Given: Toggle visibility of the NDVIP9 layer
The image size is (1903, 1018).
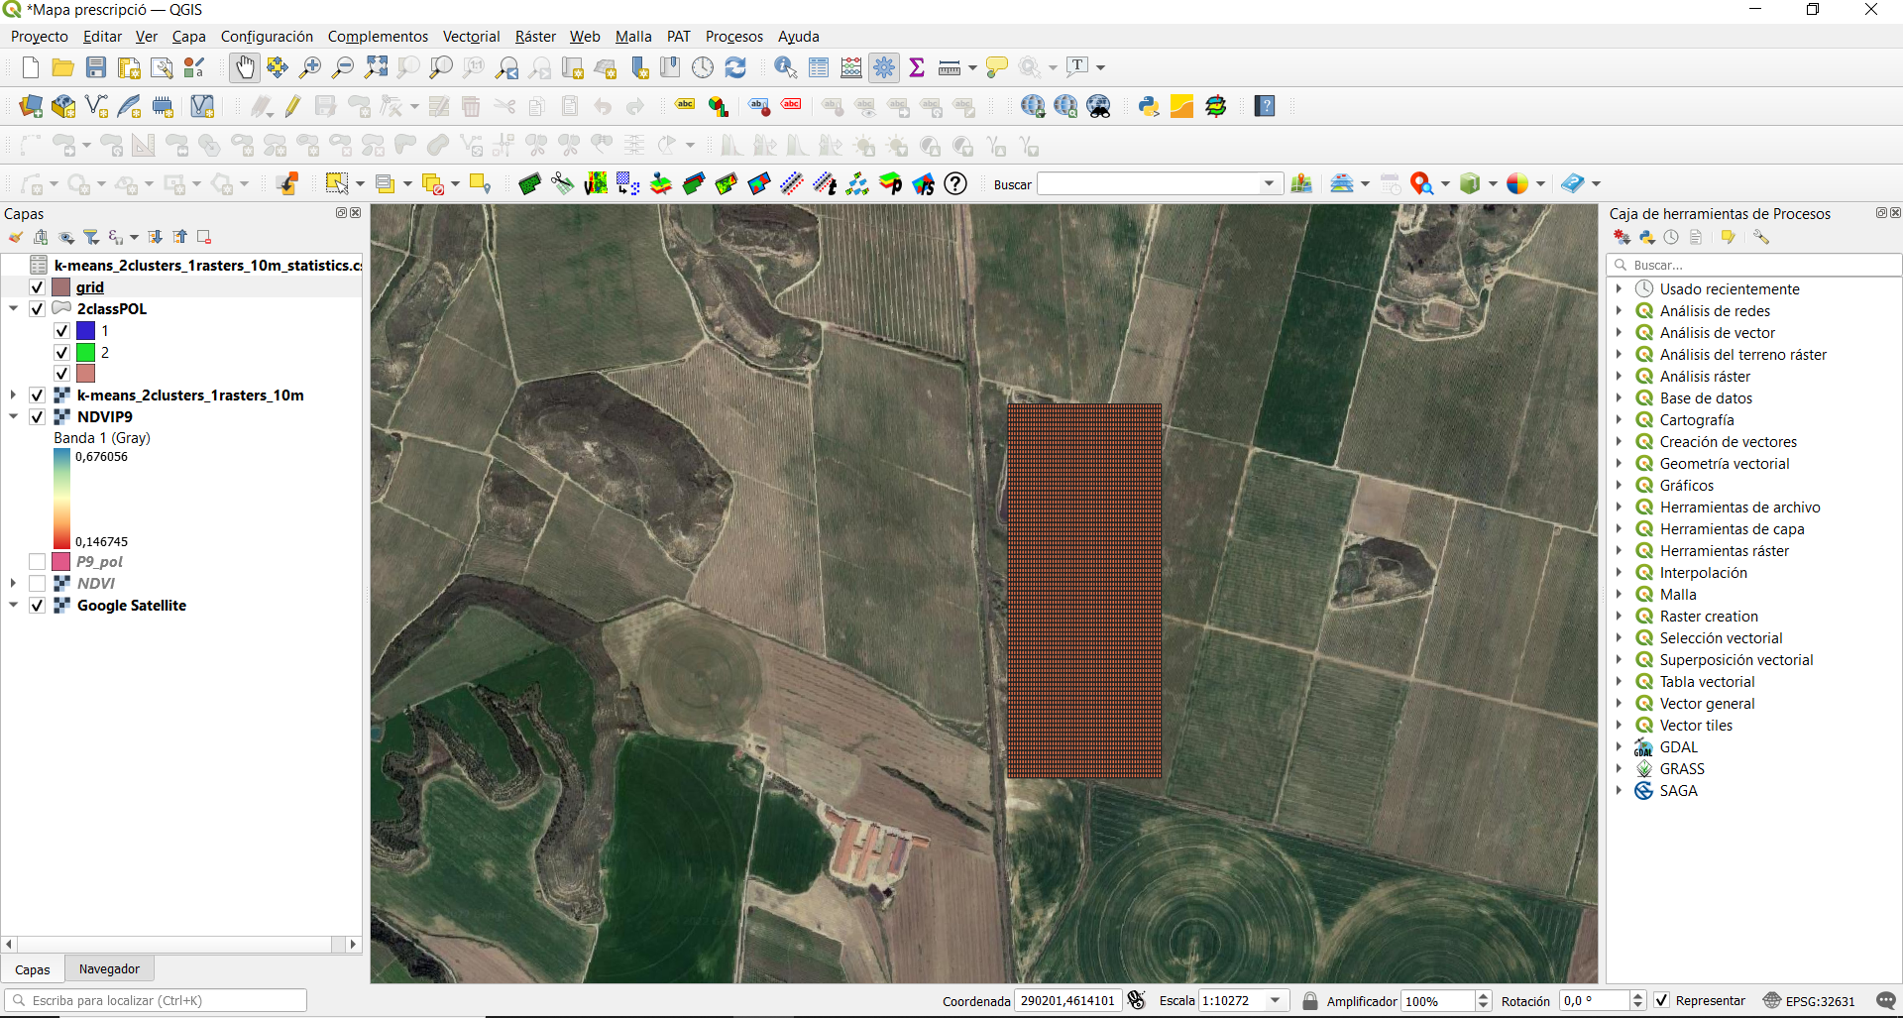Looking at the screenshot, I should [37, 417].
